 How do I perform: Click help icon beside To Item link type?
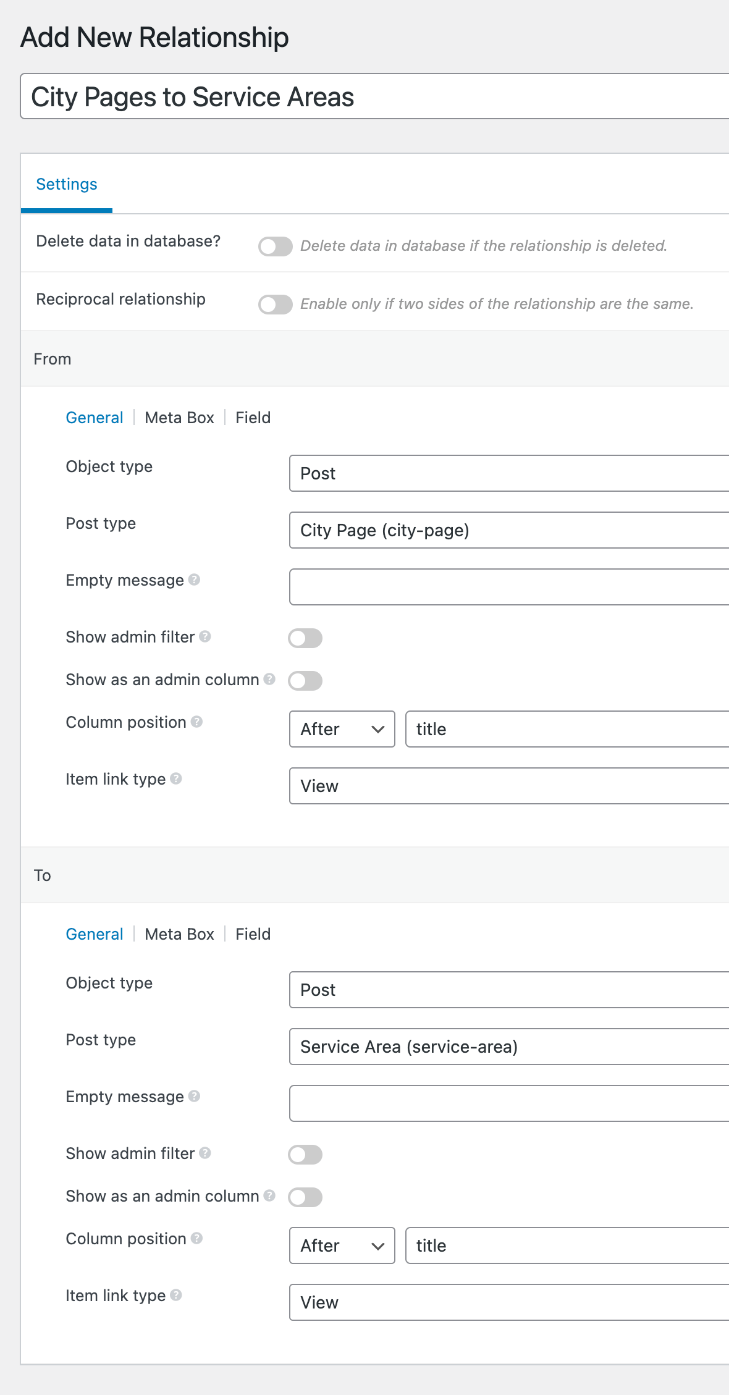point(176,1295)
